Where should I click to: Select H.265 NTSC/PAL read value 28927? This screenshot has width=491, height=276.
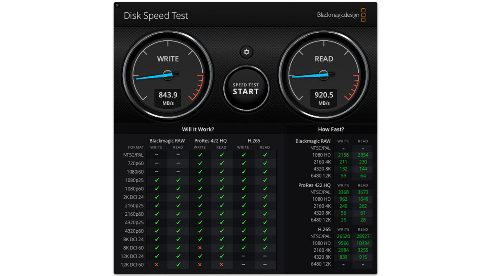(363, 236)
